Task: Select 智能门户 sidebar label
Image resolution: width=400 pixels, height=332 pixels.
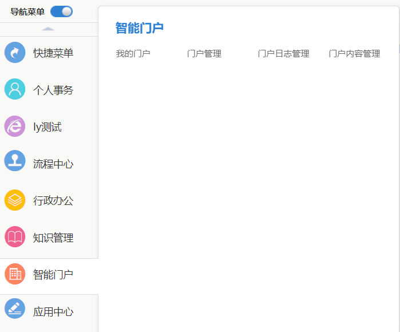Action: pyautogui.click(x=53, y=275)
